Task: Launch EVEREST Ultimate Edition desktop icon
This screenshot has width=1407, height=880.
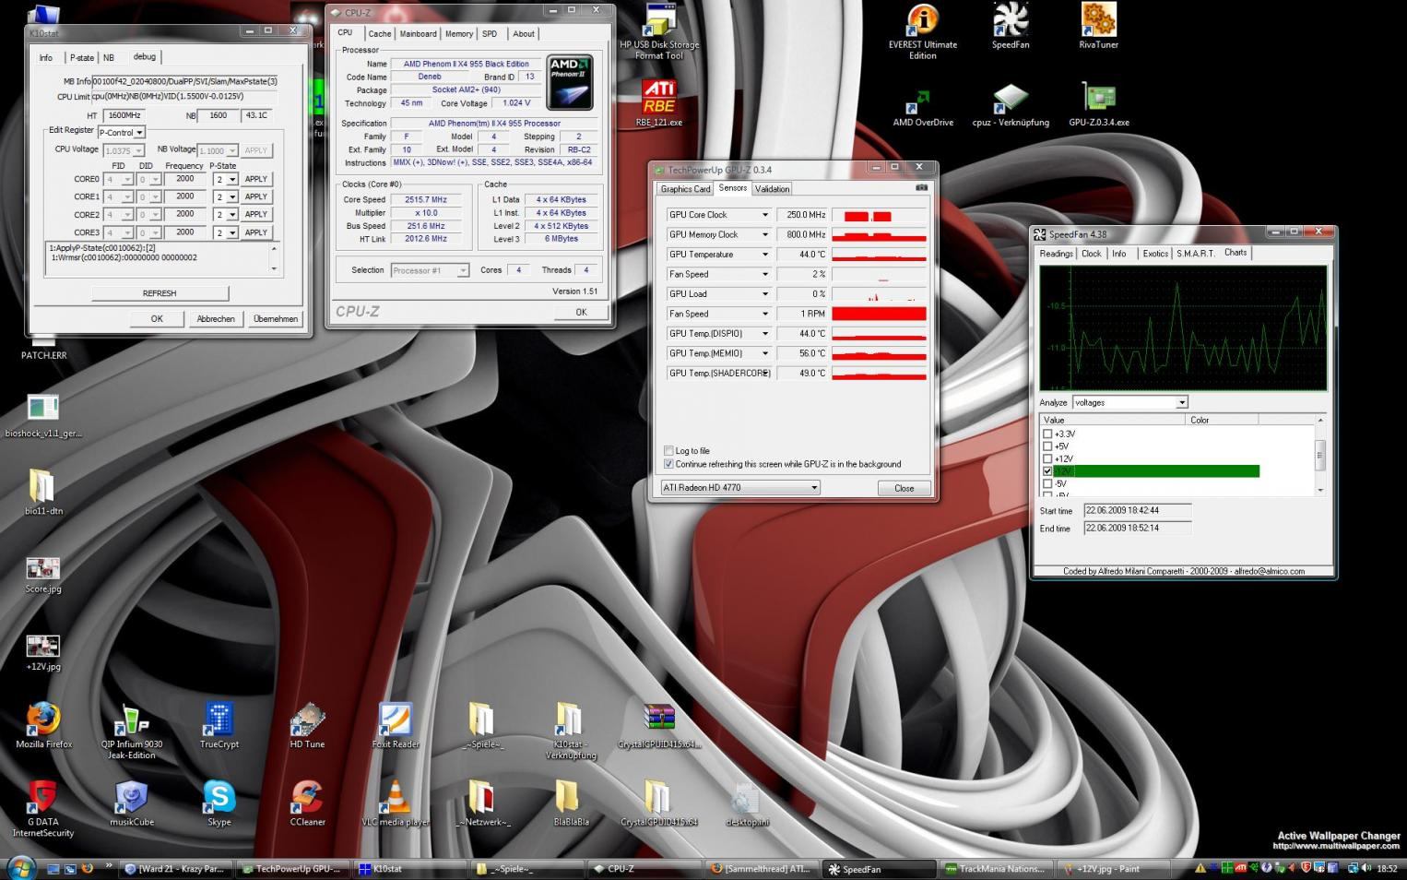Action: [x=922, y=31]
